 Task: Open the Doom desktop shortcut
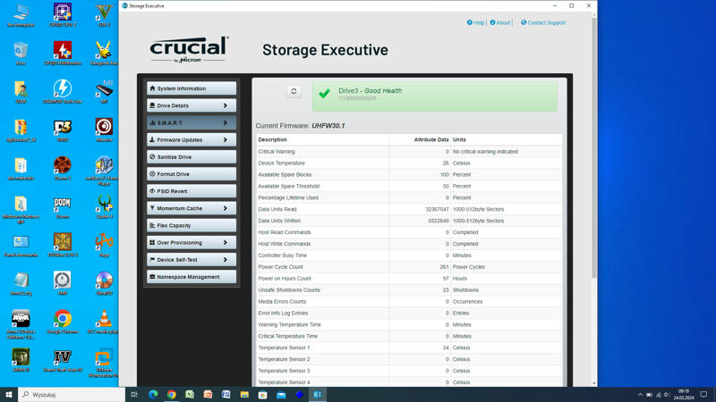pyautogui.click(x=63, y=206)
